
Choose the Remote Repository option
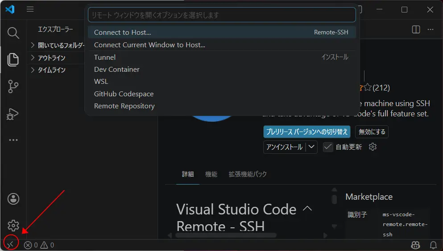coord(222,106)
